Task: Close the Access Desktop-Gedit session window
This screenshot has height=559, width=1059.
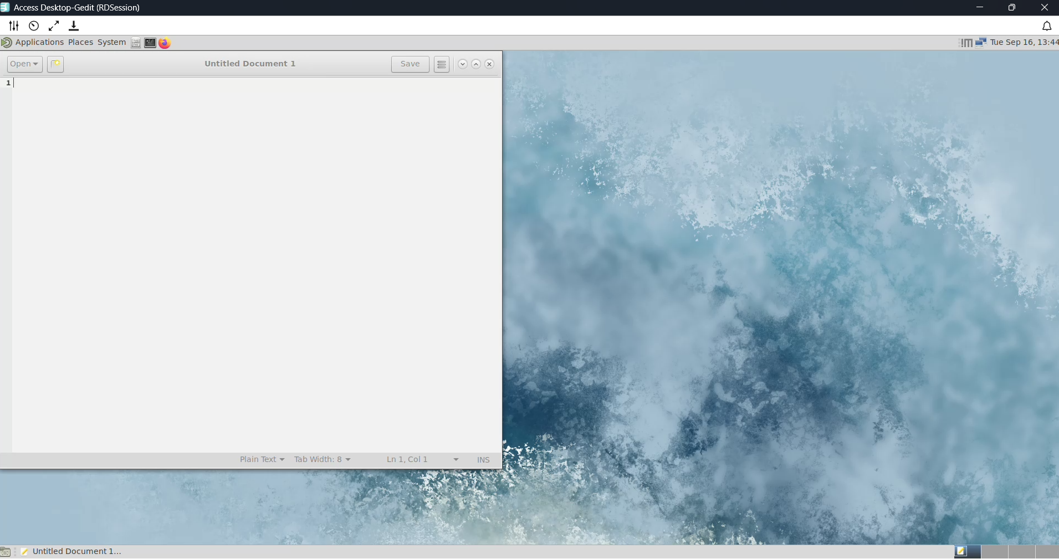Action: (x=1044, y=7)
